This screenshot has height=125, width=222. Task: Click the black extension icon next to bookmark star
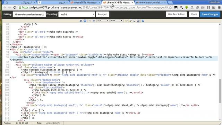click(176, 8)
